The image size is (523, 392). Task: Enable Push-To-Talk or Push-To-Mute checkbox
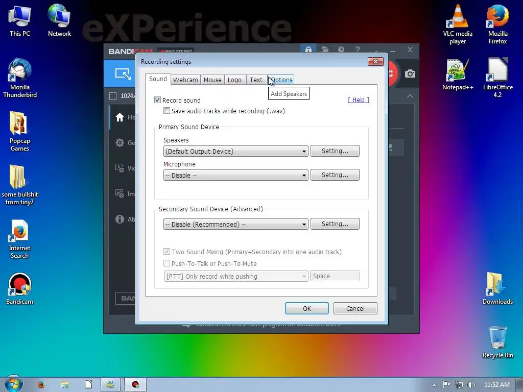tap(167, 263)
